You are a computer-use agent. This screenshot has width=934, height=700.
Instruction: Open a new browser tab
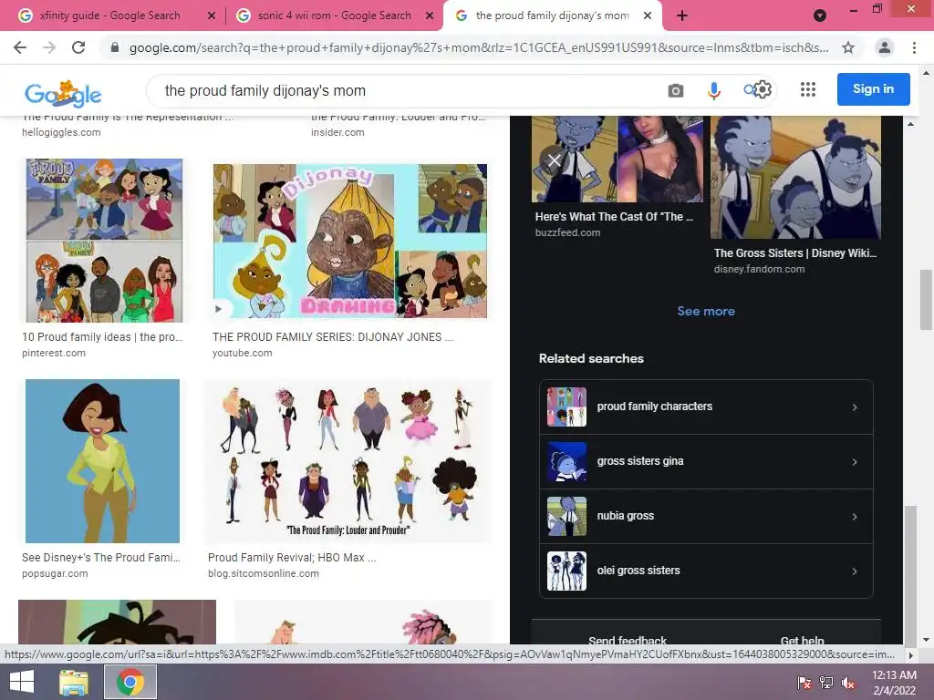click(x=682, y=15)
